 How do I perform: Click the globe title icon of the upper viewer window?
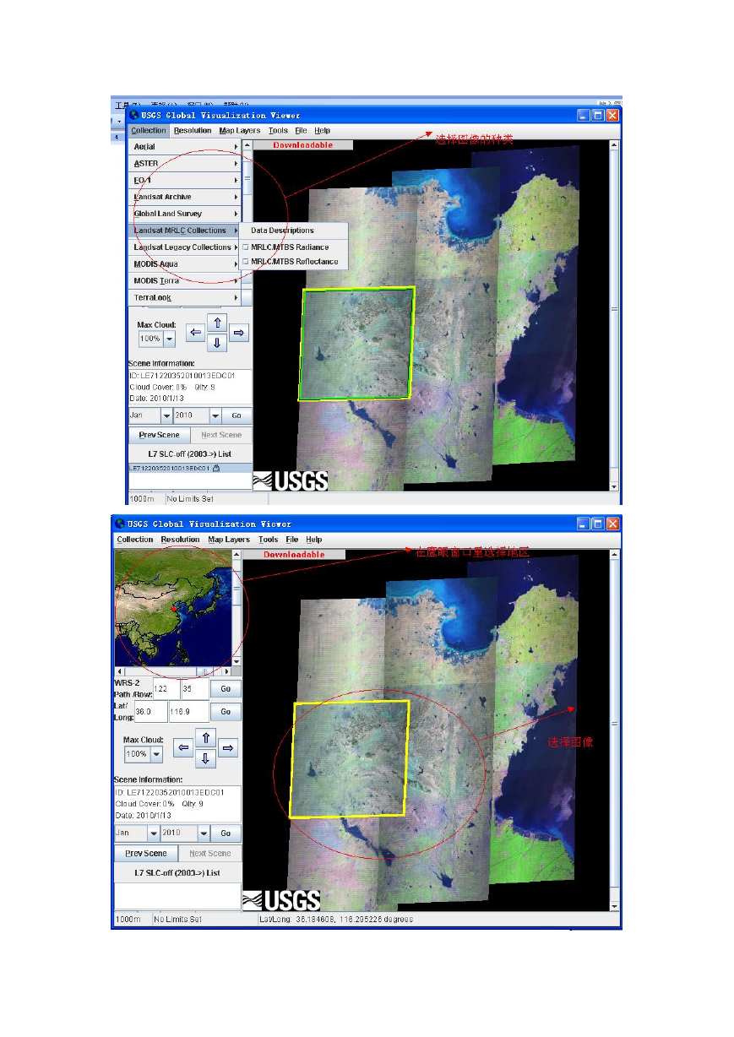[x=133, y=115]
